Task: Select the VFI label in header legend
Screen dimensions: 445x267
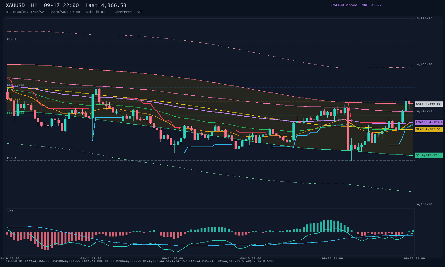Action: (x=140, y=12)
